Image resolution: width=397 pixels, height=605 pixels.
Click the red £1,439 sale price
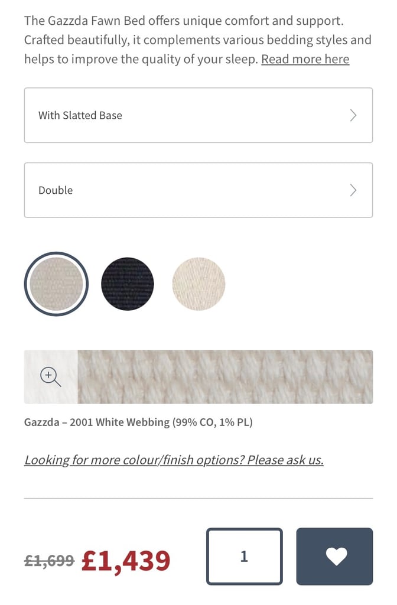coord(126,561)
